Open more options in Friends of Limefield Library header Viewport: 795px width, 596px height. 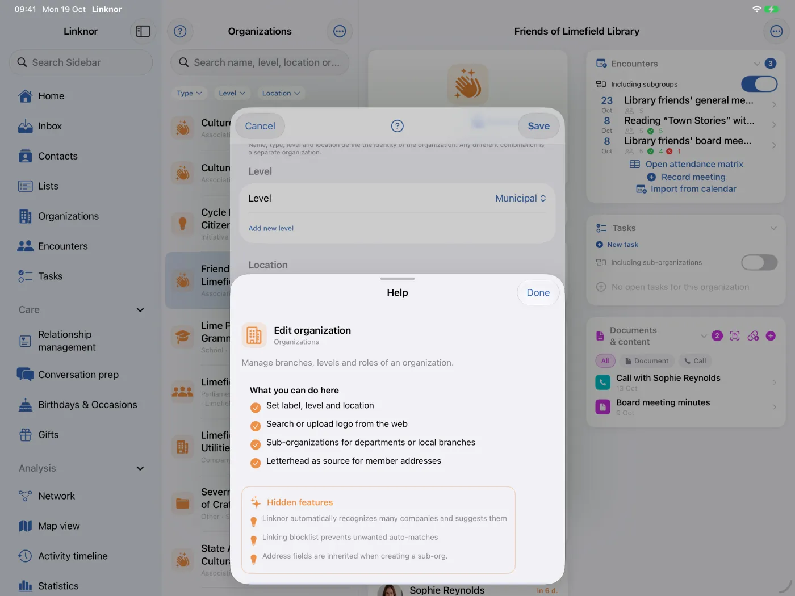pos(776,31)
